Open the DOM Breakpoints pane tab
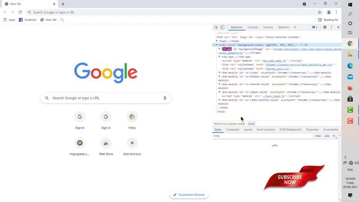 (x=291, y=130)
